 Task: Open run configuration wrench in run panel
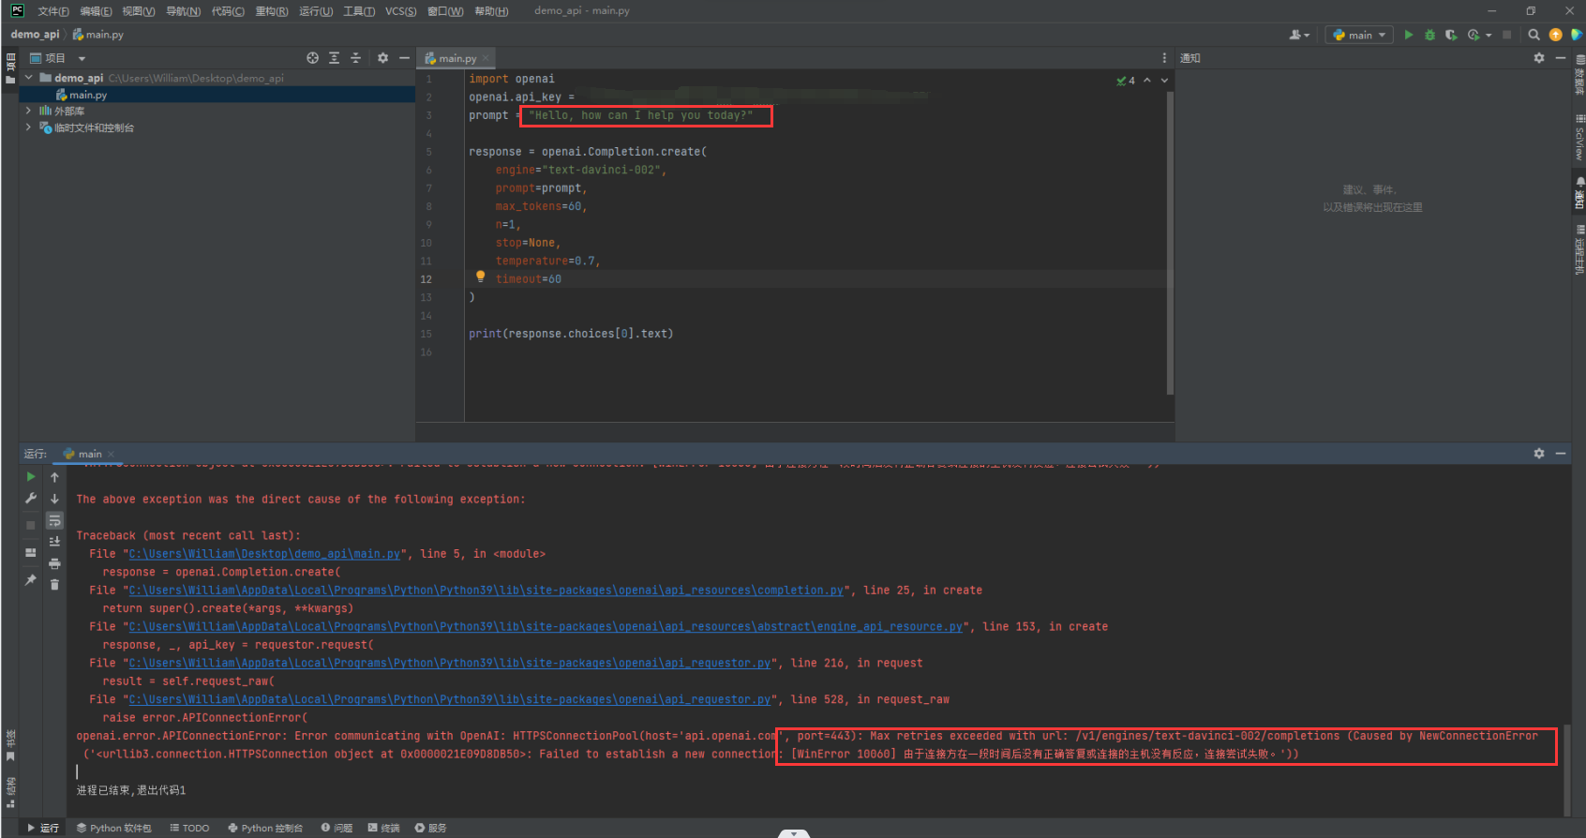(31, 499)
